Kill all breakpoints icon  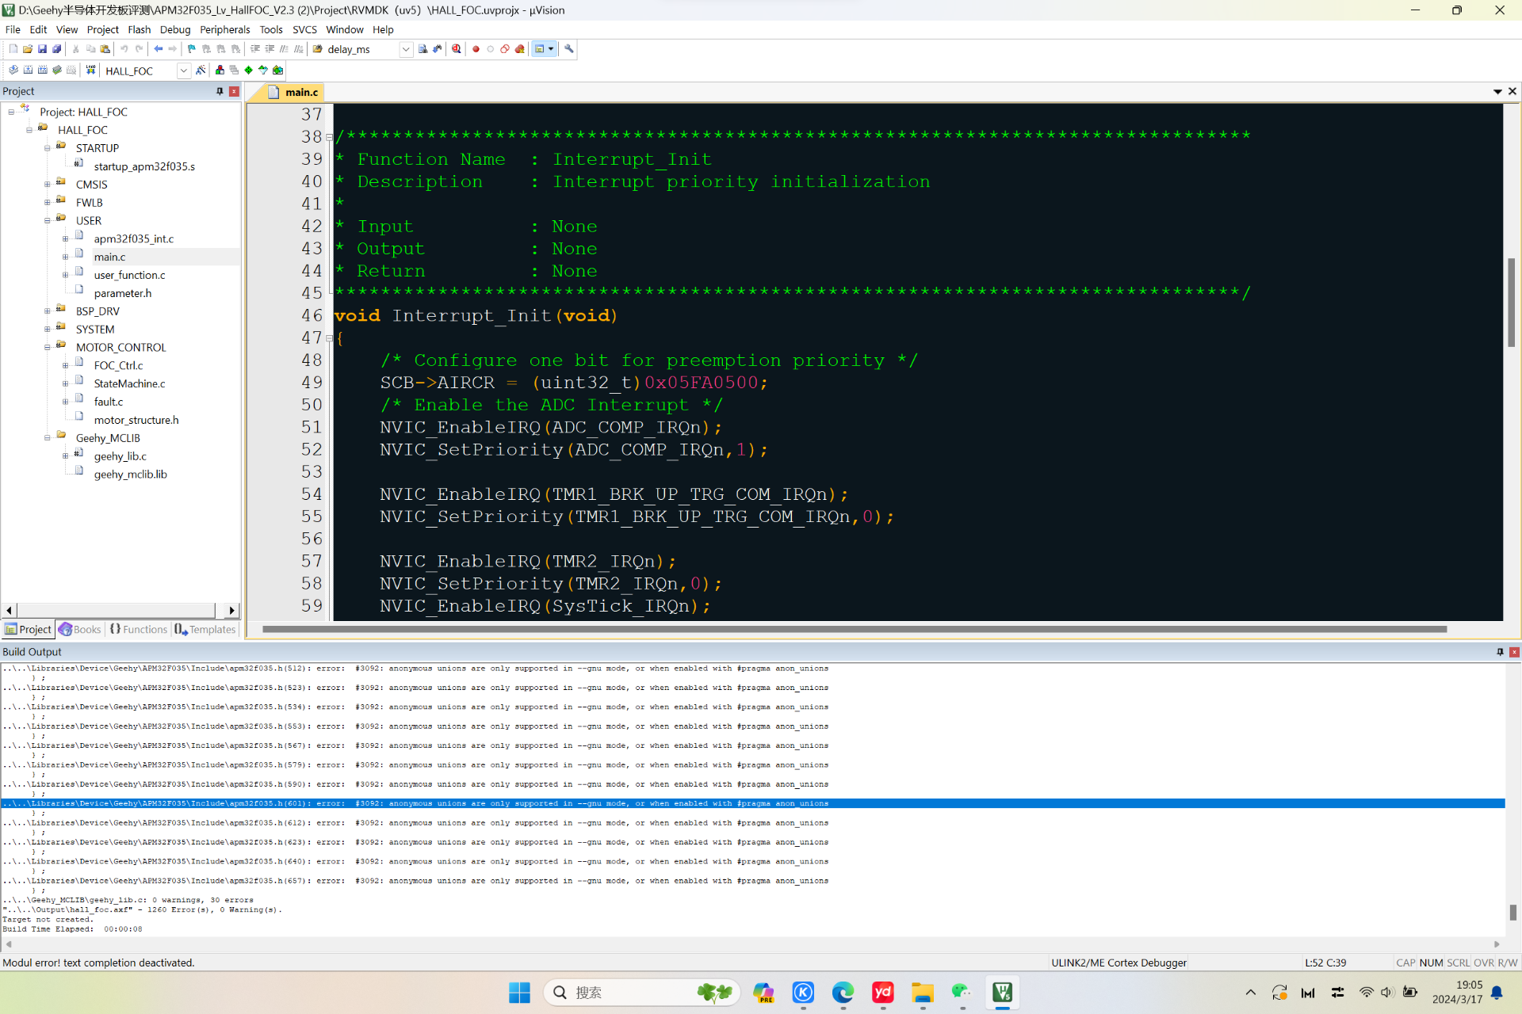click(x=520, y=49)
